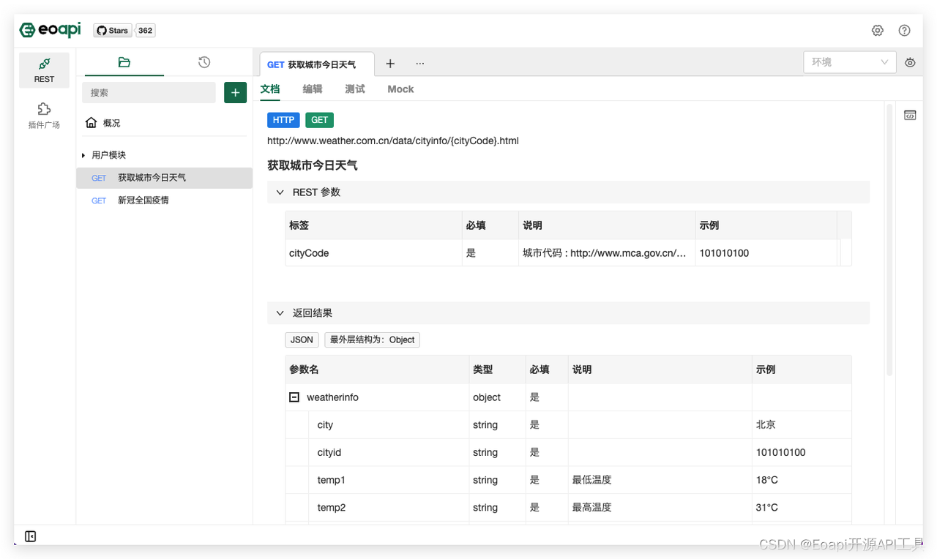Switch to the 编辑 tab

coord(313,89)
